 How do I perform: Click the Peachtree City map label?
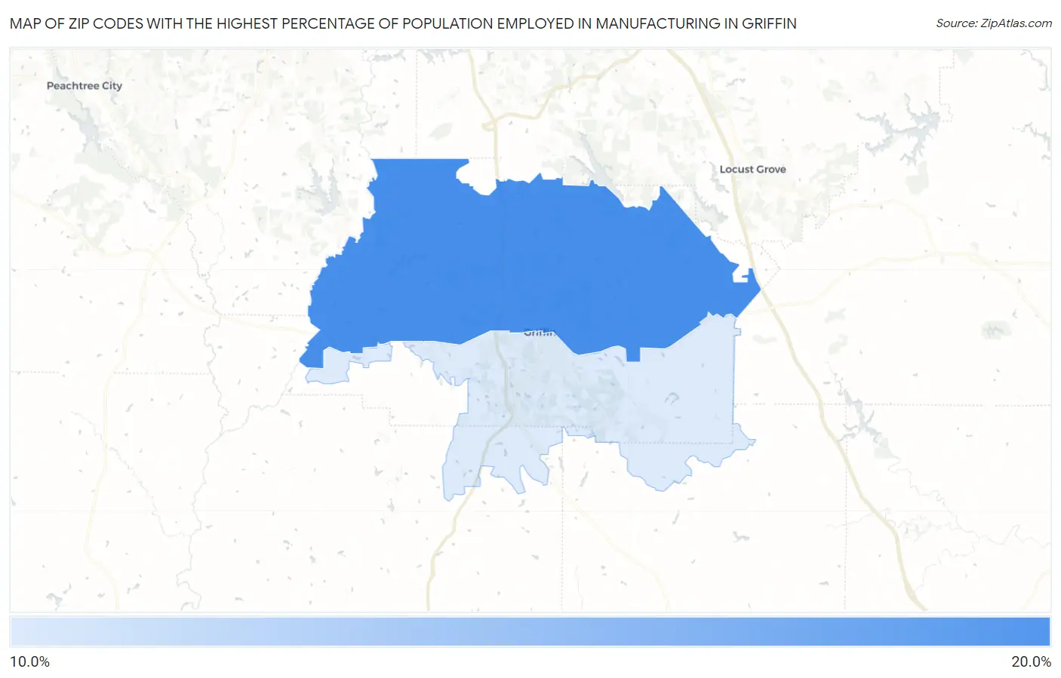(85, 86)
